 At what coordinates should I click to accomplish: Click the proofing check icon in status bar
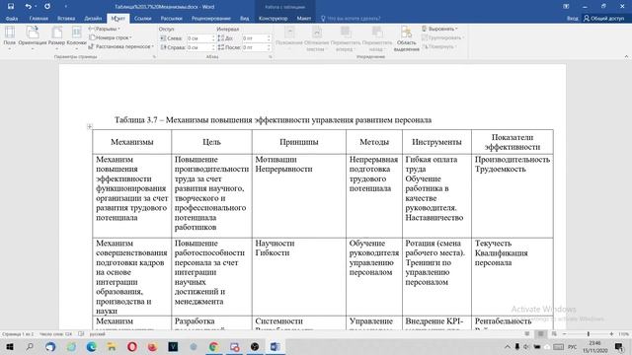pyautogui.click(x=81, y=334)
